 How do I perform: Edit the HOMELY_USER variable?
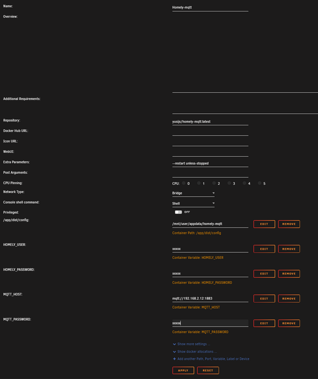(264, 249)
